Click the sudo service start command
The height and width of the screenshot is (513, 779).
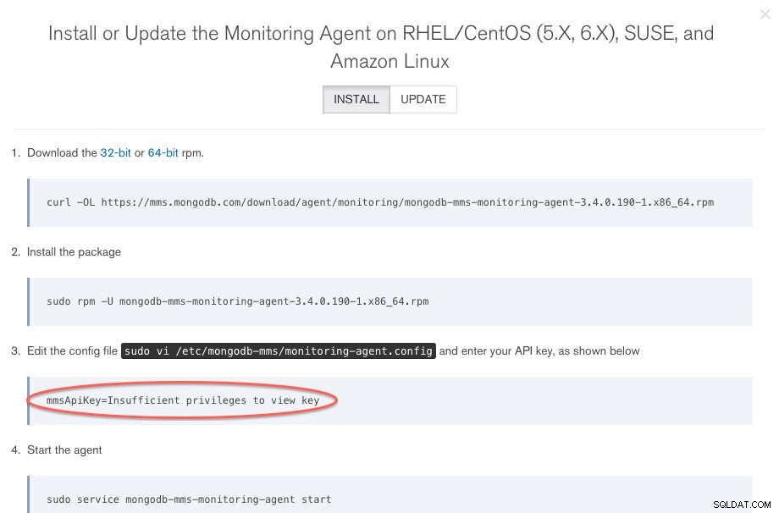click(189, 499)
